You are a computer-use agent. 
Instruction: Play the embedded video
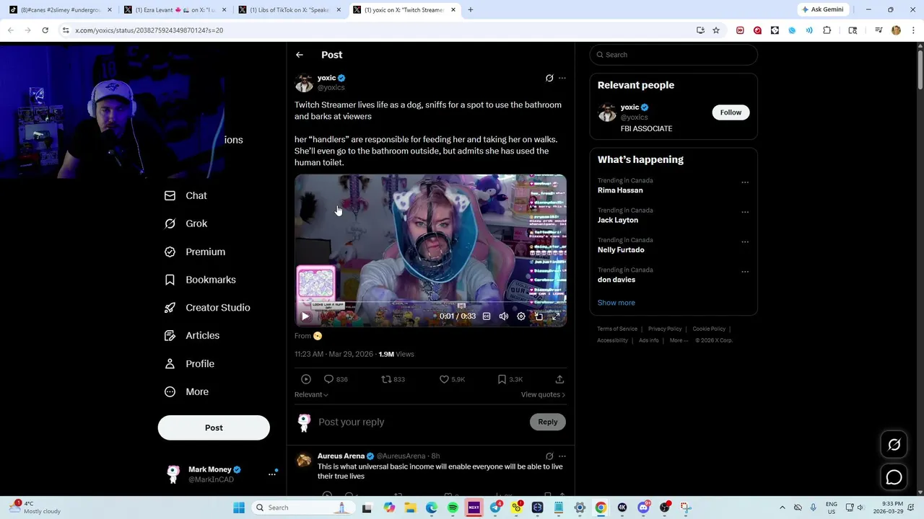(305, 316)
